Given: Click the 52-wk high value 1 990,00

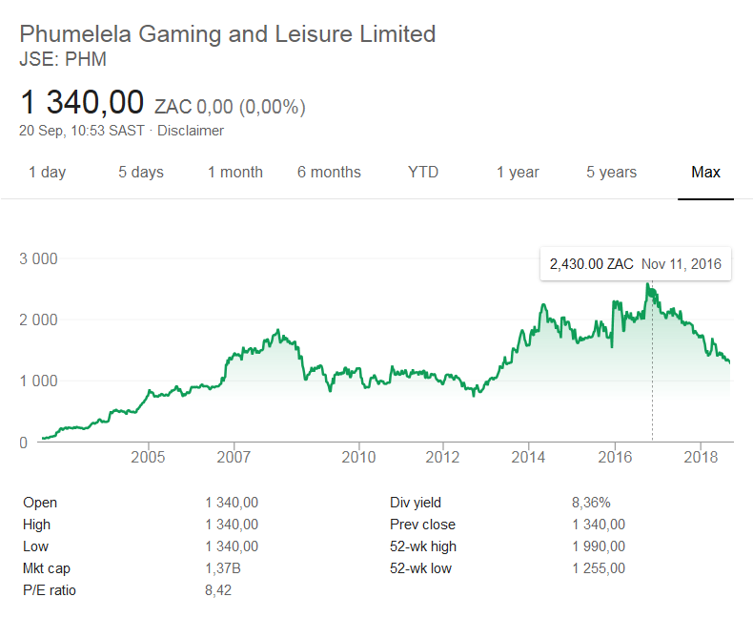Looking at the screenshot, I should (598, 546).
